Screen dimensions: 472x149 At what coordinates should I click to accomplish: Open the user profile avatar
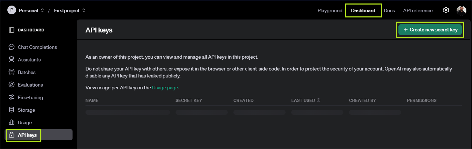[x=461, y=10]
